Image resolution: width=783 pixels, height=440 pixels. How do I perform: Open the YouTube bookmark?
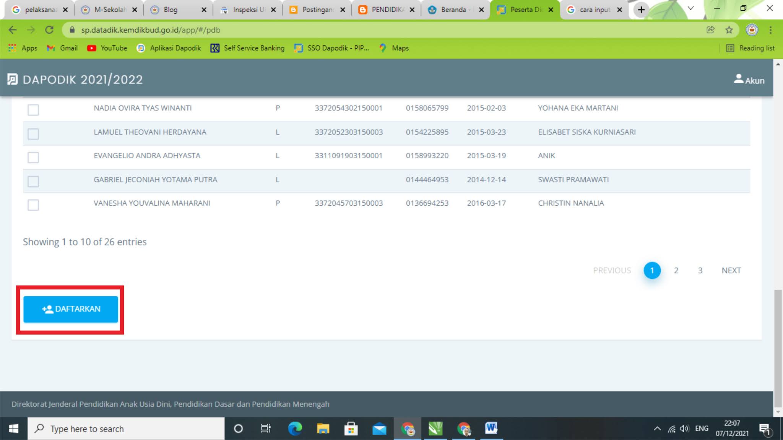pos(107,48)
